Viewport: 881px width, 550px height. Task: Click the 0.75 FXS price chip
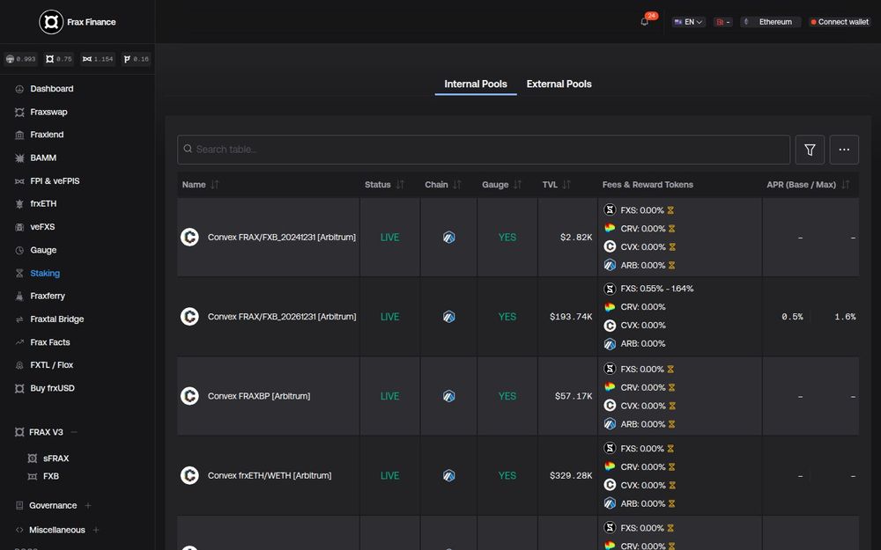pos(59,59)
